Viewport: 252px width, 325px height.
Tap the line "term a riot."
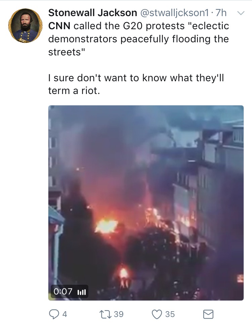[x=74, y=91]
